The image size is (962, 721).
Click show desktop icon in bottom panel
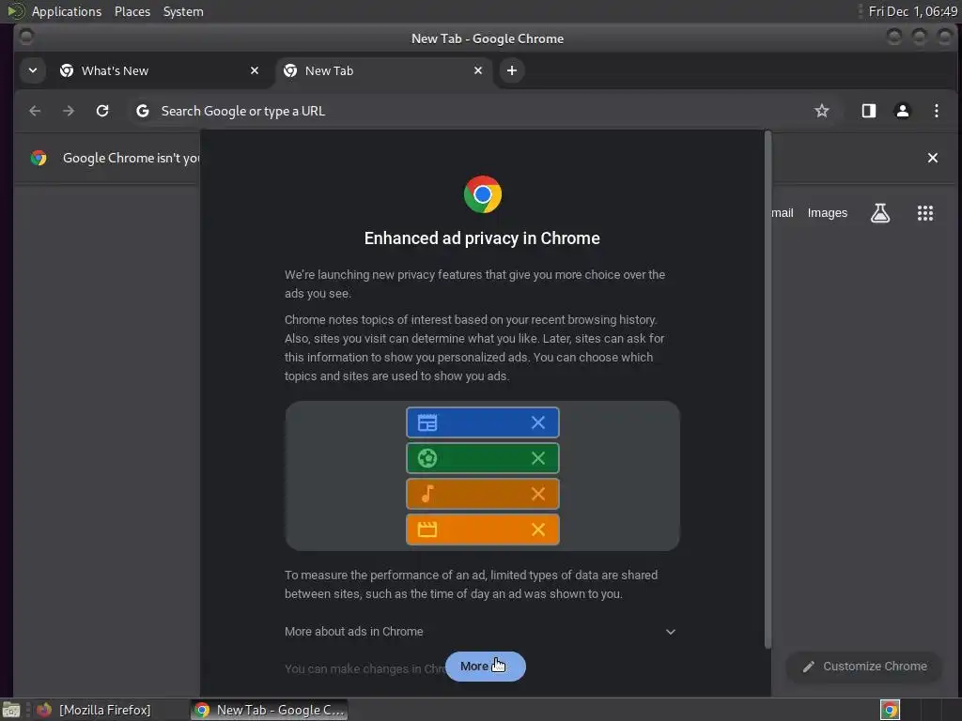tap(11, 710)
